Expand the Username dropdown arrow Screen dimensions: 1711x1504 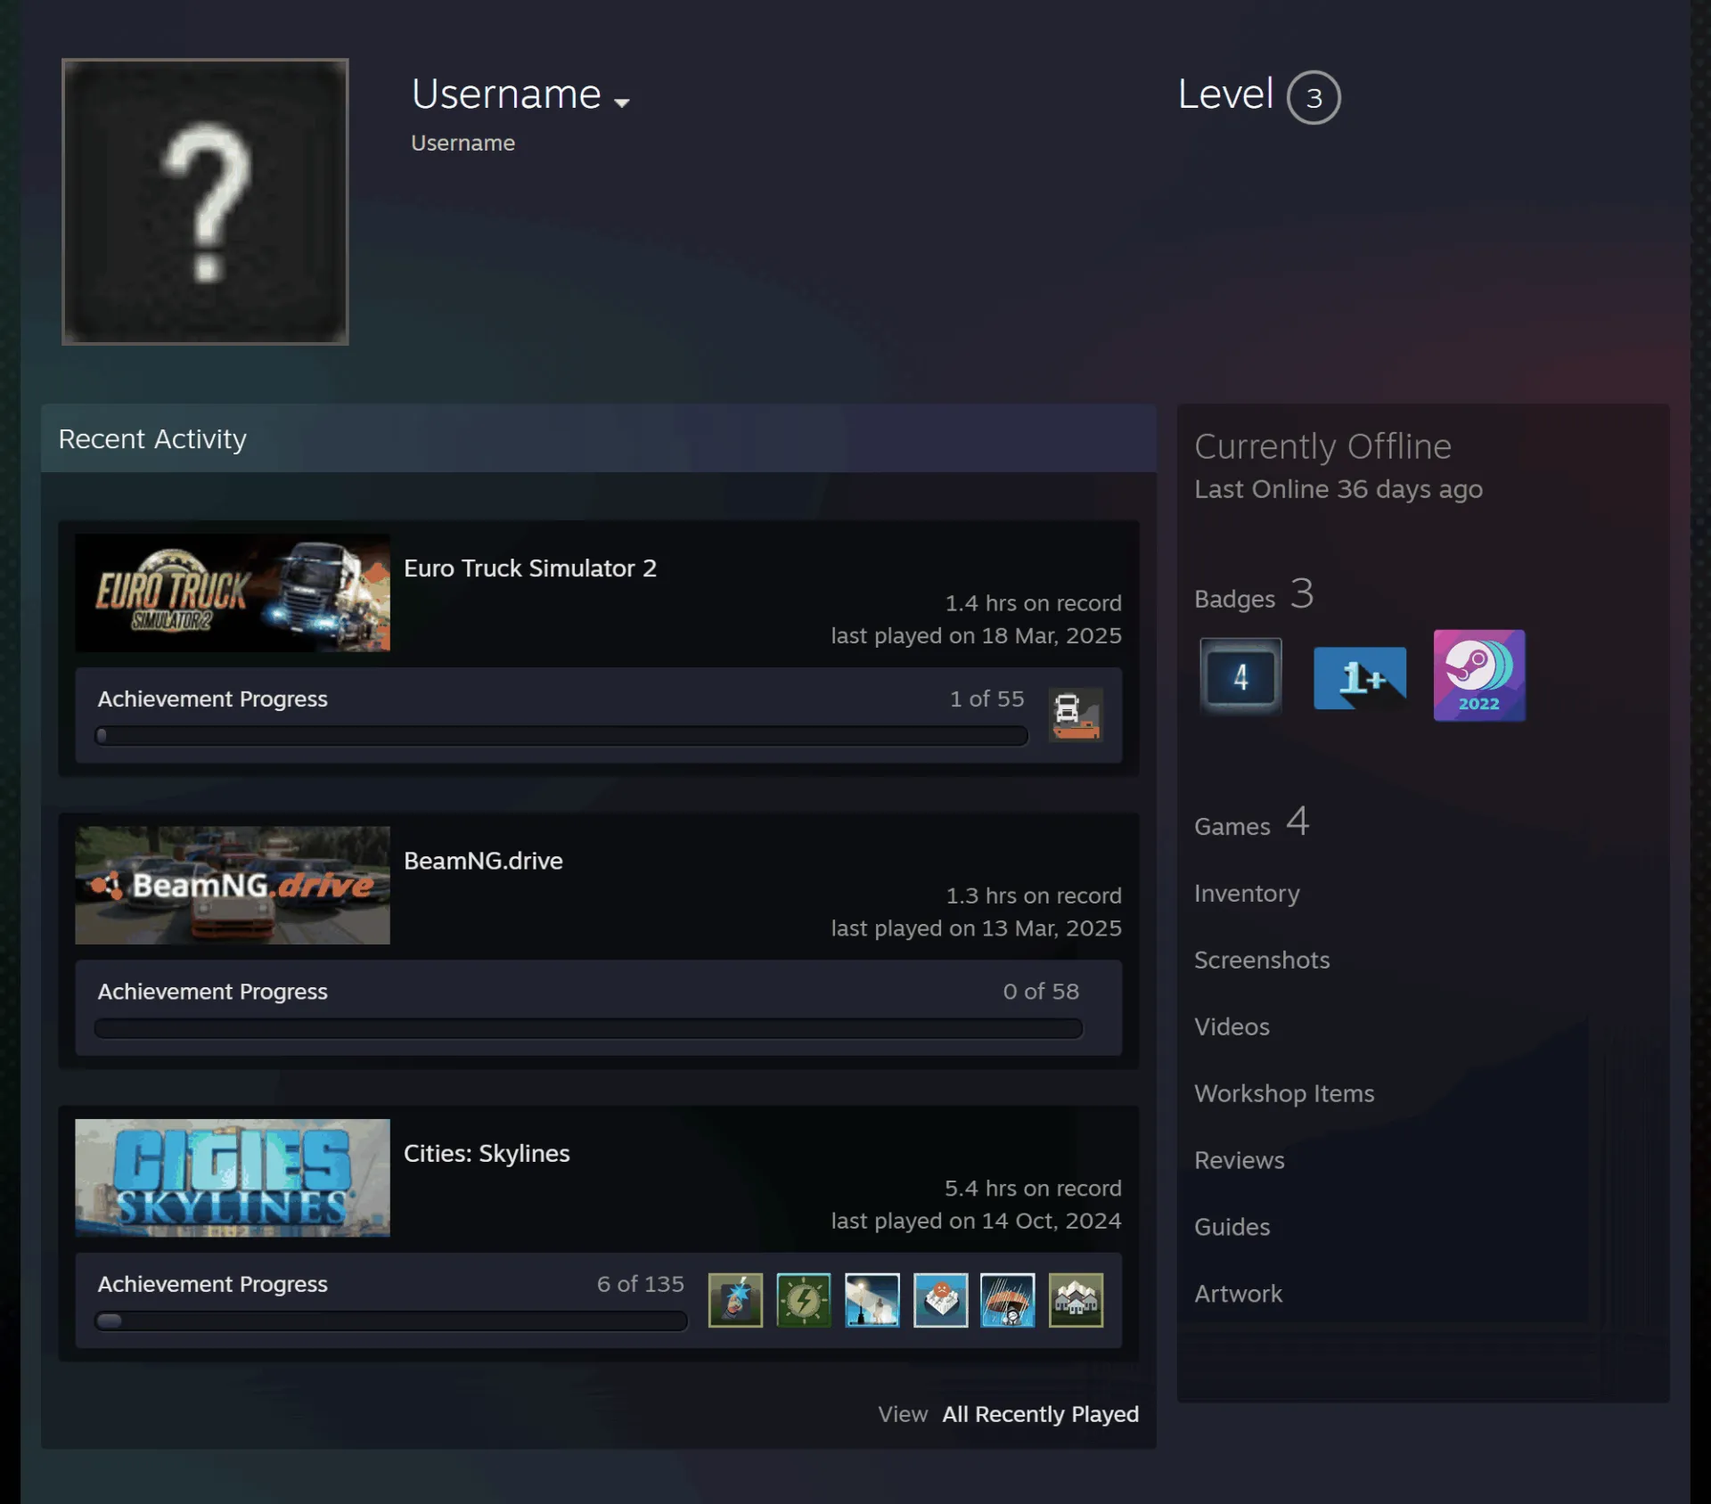point(622,102)
